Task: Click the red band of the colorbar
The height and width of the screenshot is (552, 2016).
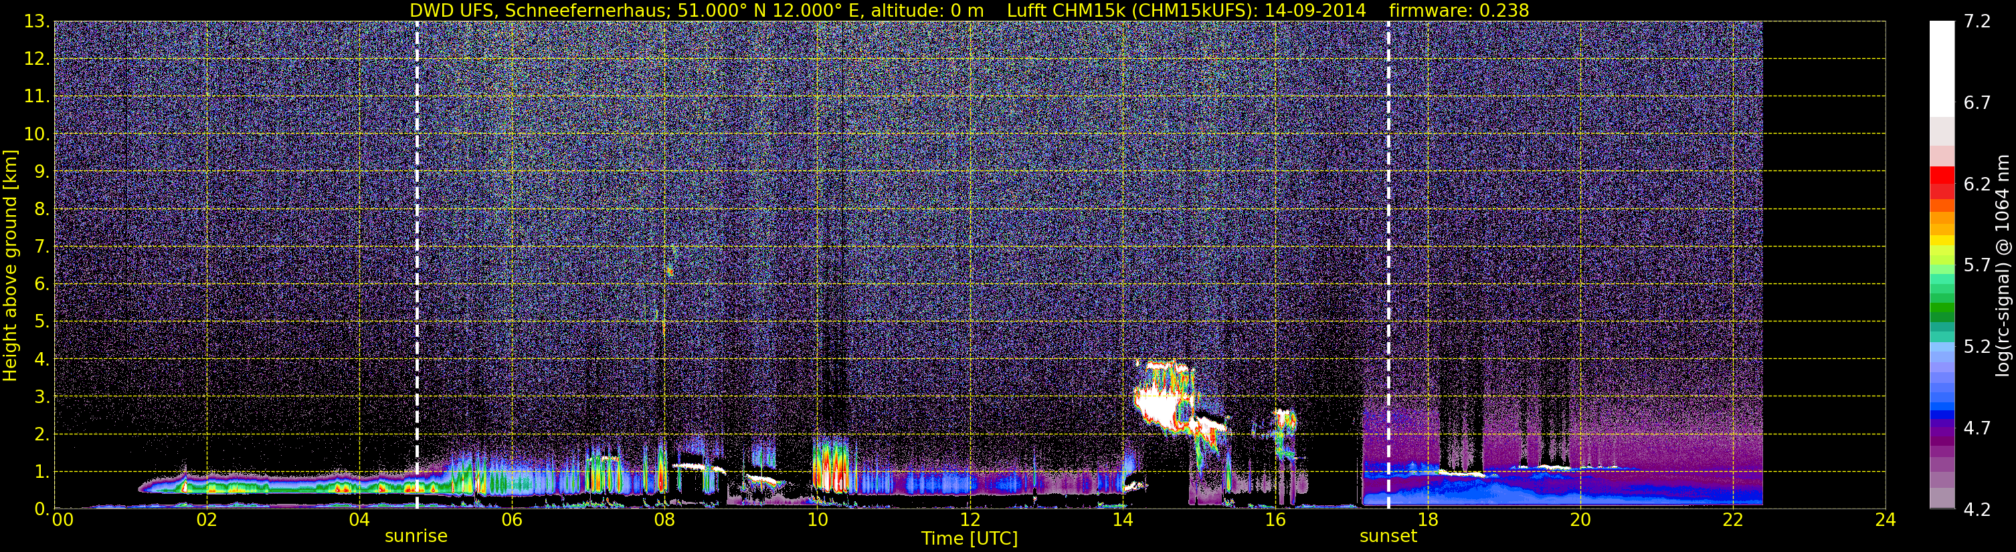Action: click(1942, 182)
